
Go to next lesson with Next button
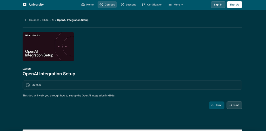pyautogui.click(x=234, y=105)
